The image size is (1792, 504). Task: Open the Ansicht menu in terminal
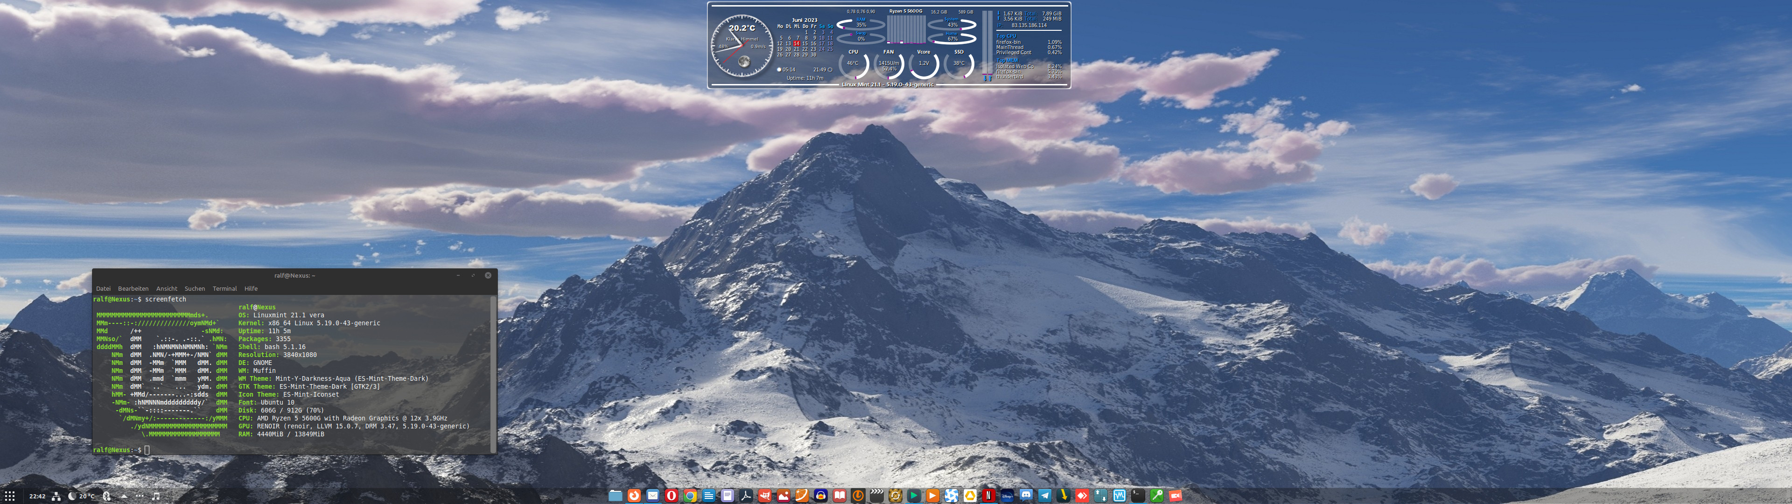point(166,288)
